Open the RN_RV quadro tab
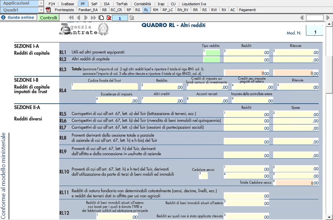The height and width of the screenshot is (220, 333). (183, 10)
